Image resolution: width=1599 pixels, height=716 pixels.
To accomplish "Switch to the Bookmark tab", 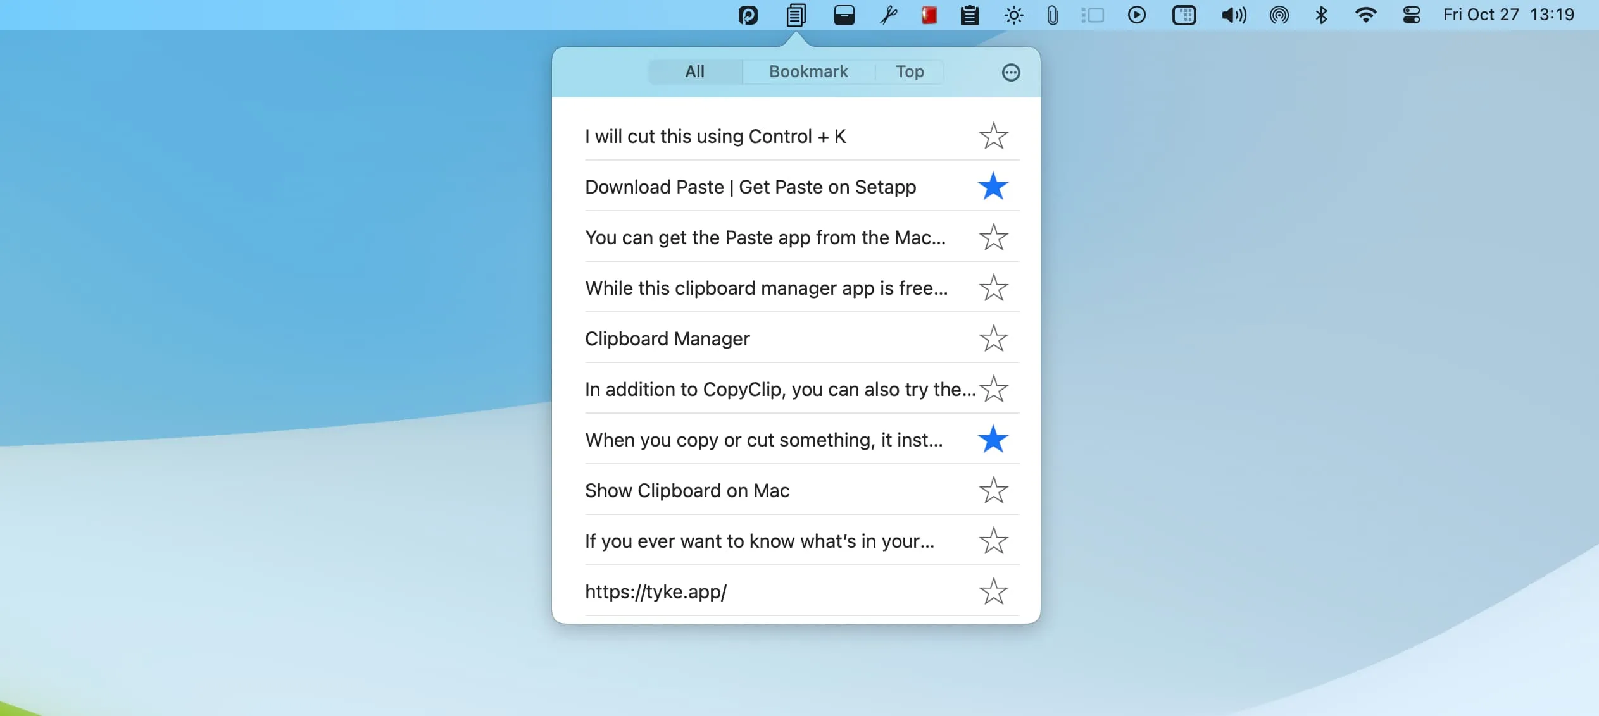I will coord(806,71).
